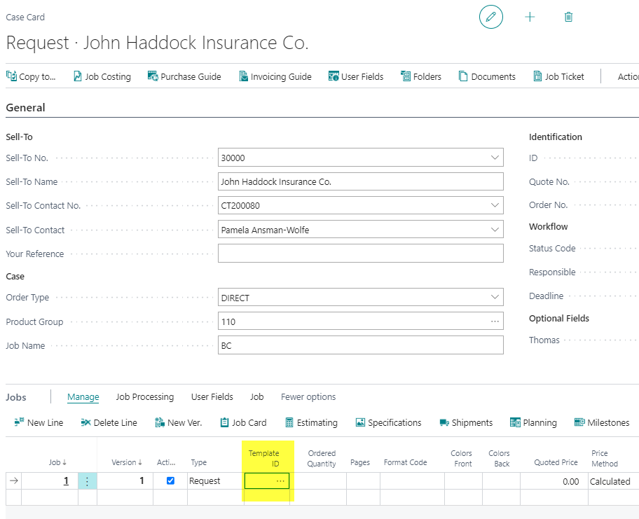Viewport: 639px width, 519px height.
Task: Open the Job Ticket
Action: [x=558, y=76]
